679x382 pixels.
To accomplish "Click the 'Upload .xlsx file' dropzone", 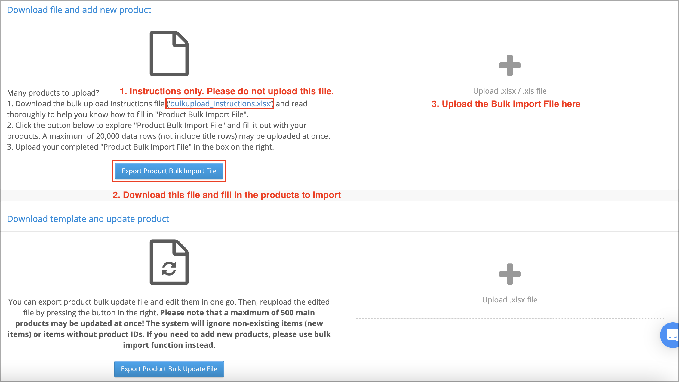I will [x=509, y=282].
